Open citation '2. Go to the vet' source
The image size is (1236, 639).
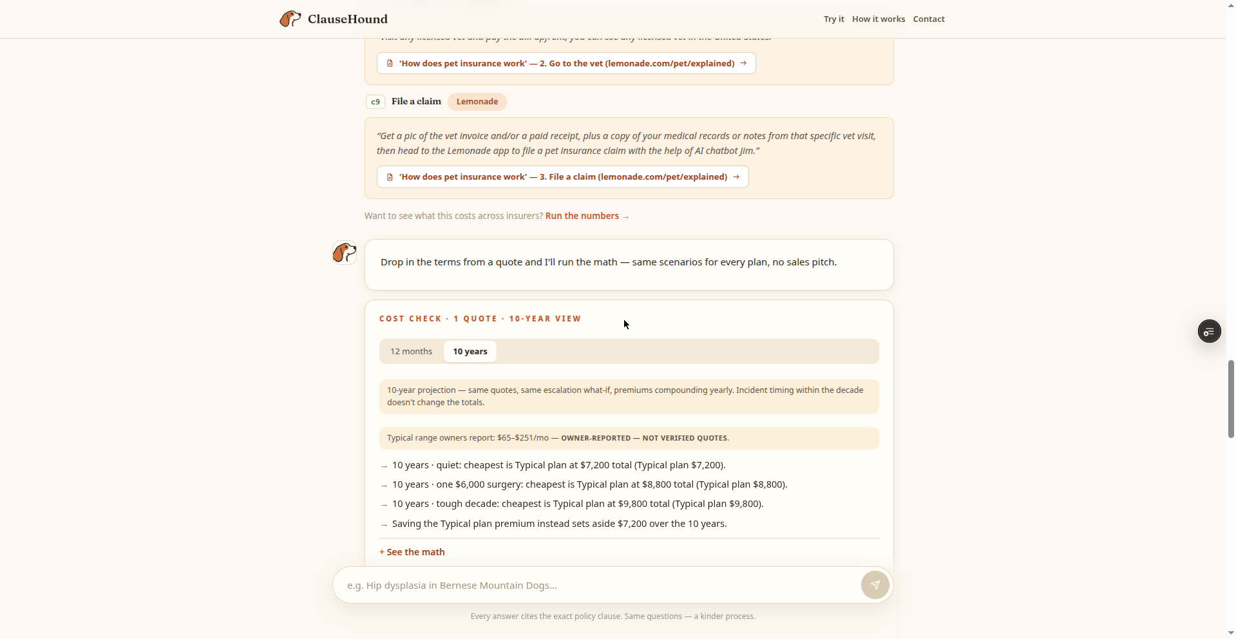point(566,63)
